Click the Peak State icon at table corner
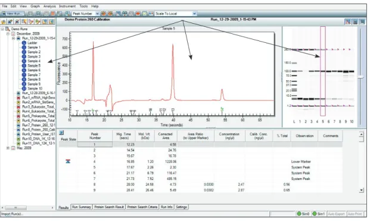This screenshot has width=370, height=221. coord(61,132)
